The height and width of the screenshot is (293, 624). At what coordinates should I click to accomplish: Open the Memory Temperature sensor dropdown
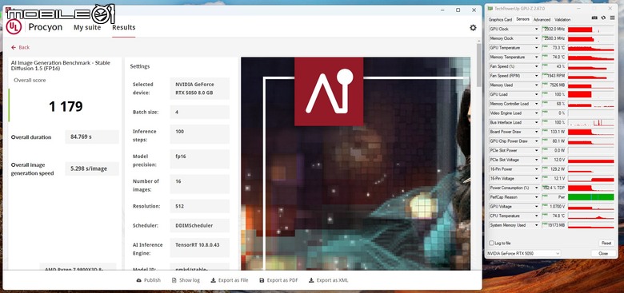(x=537, y=57)
